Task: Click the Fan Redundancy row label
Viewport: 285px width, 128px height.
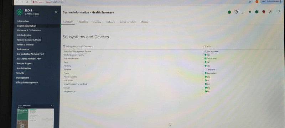Action: pyautogui.click(x=71, y=59)
